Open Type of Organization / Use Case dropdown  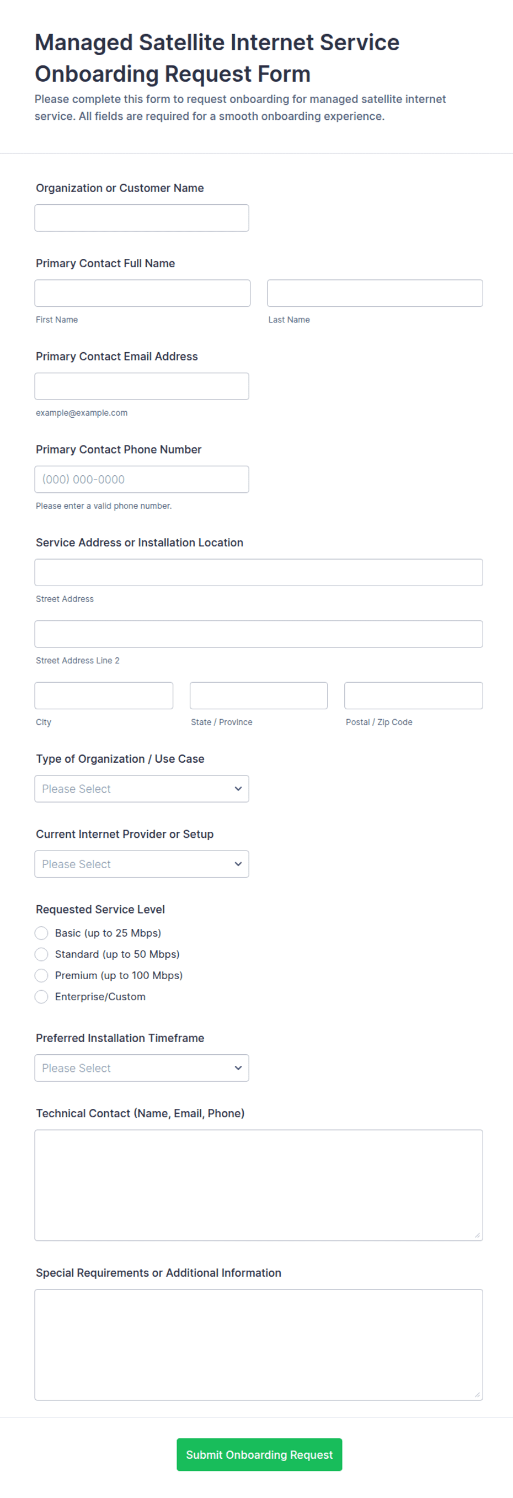[142, 789]
